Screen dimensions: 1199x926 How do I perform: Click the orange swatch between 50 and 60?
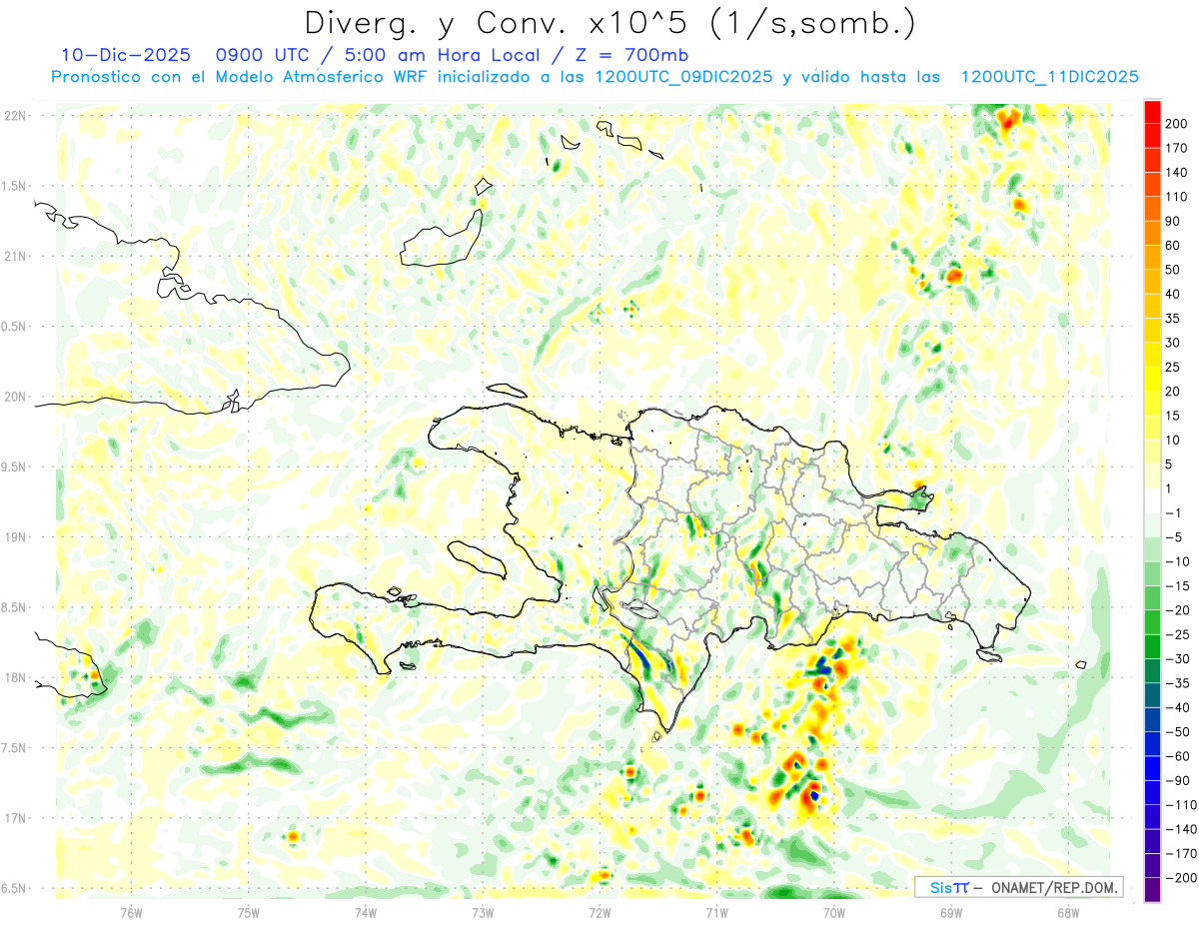1152,258
